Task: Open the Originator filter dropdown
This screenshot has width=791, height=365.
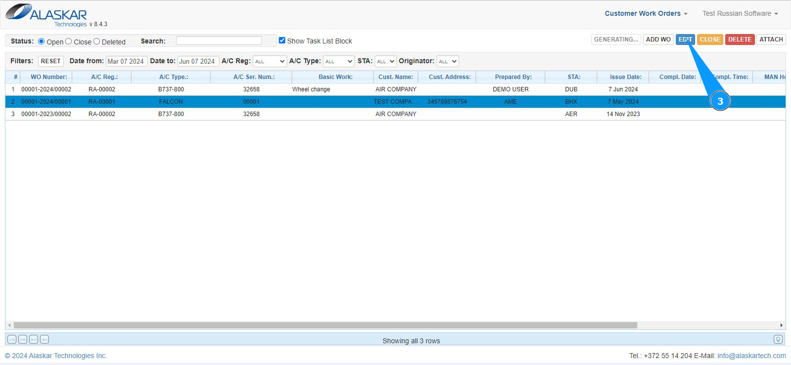Action: pos(447,61)
